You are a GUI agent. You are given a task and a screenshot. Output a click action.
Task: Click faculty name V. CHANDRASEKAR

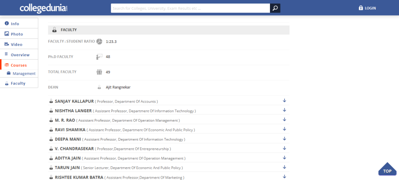(x=74, y=149)
